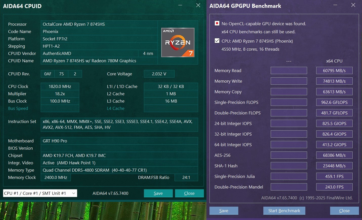Close GPGPU Benchmark window with X icon
Viewport: 362px width, 220px height.
coord(353,5)
